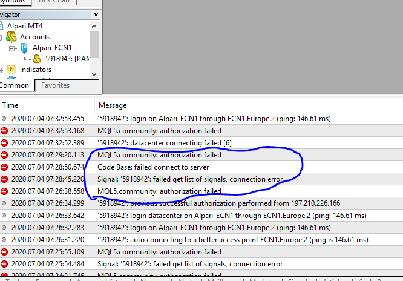Click info icon for 07:26:34.299 entry
Image resolution: width=403 pixels, height=281 pixels.
(4, 203)
